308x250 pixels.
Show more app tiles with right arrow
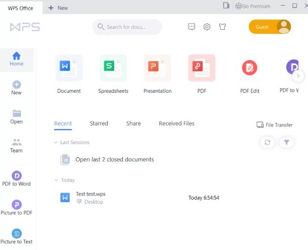(x=298, y=76)
